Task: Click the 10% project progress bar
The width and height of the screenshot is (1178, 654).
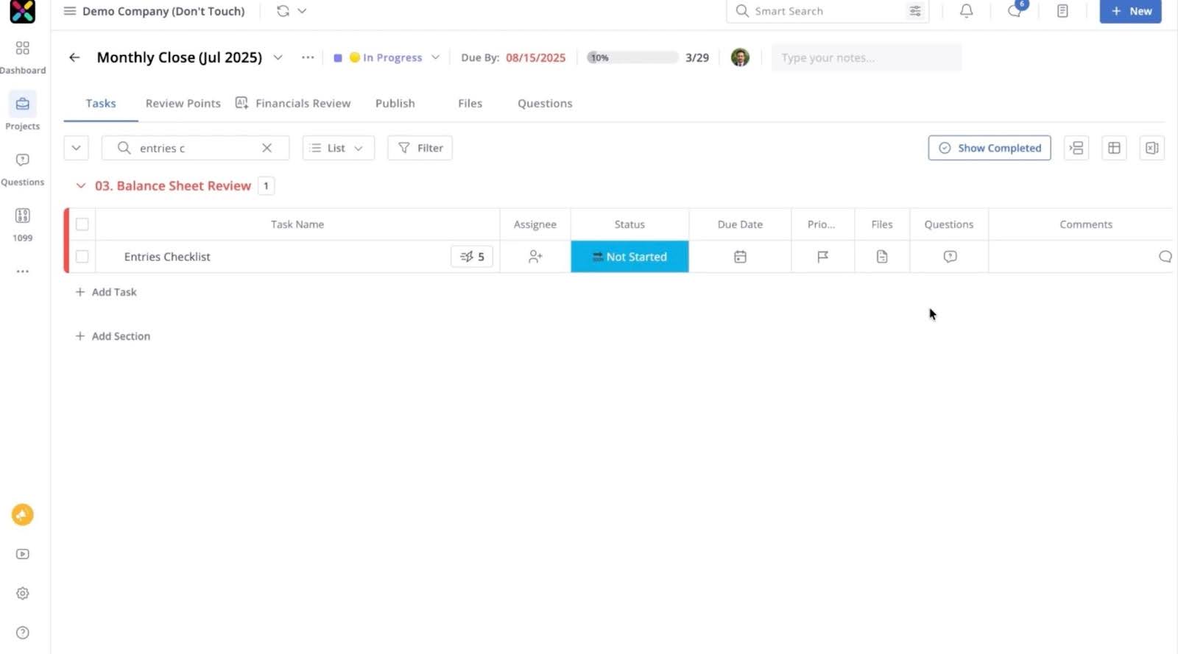Action: click(632, 57)
